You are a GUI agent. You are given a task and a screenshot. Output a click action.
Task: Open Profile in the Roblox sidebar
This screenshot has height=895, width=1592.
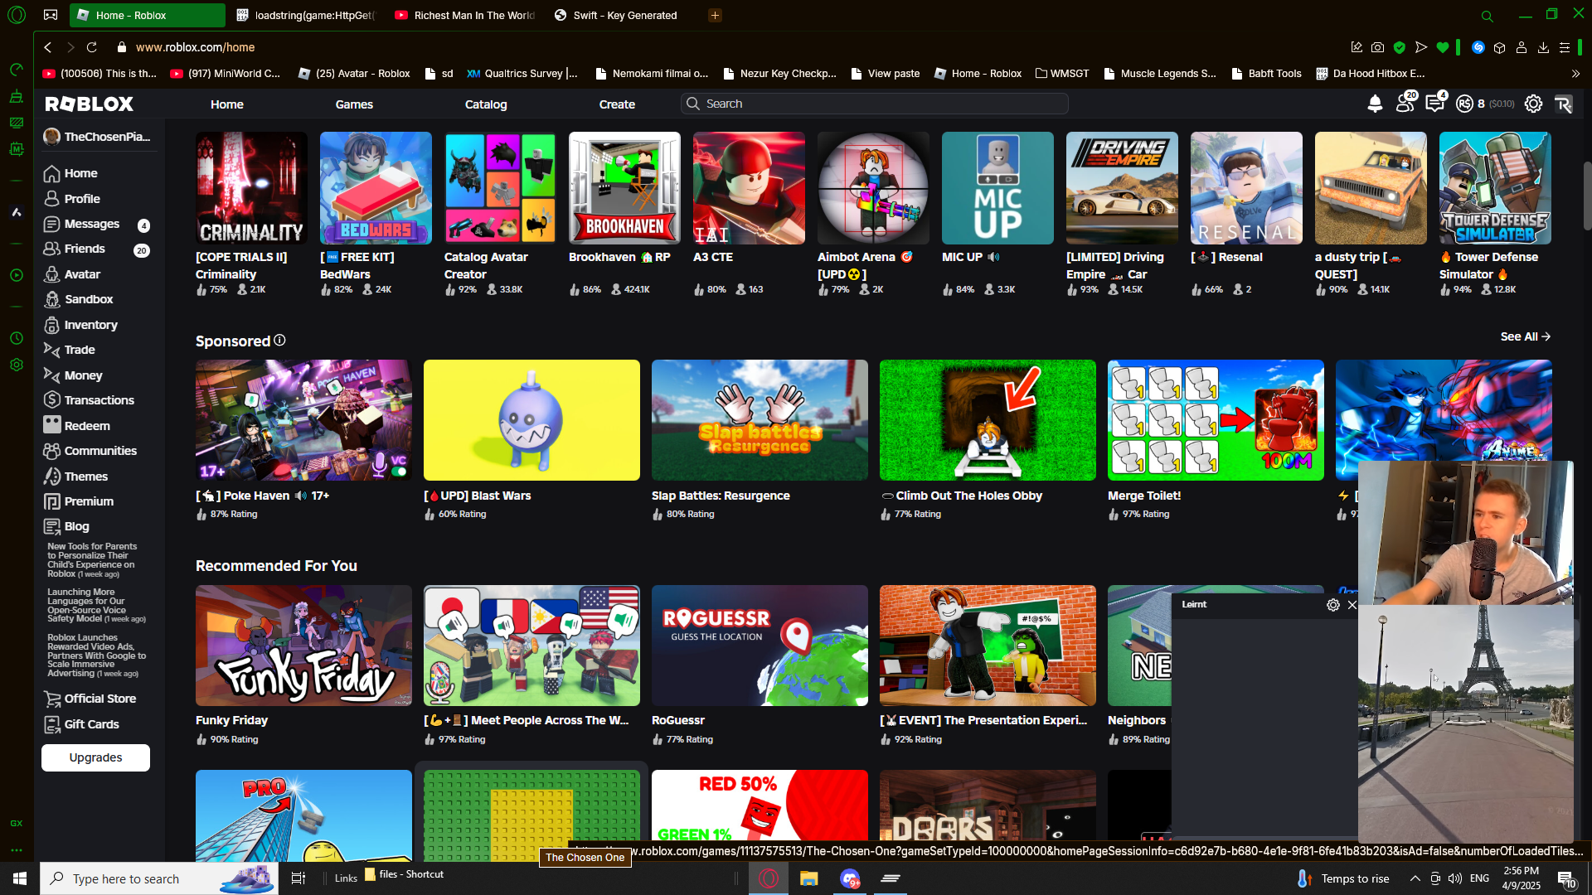point(82,199)
